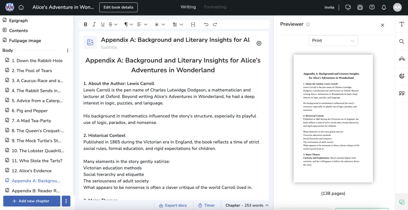Click the Edit book details button

point(118,7)
